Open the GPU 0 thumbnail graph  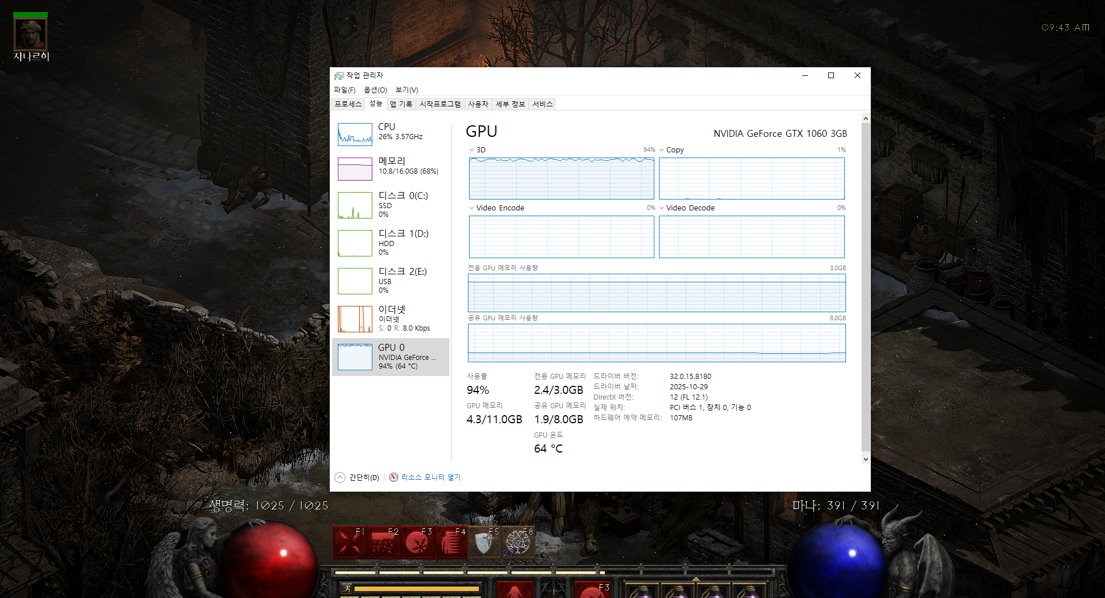pos(355,357)
